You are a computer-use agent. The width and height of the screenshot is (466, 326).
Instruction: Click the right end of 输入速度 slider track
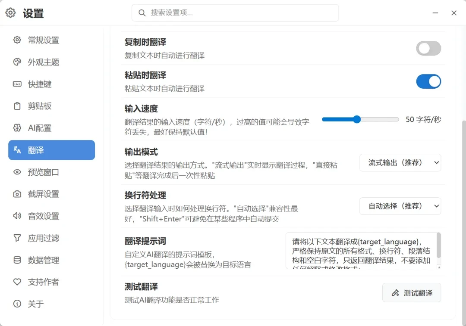point(397,119)
